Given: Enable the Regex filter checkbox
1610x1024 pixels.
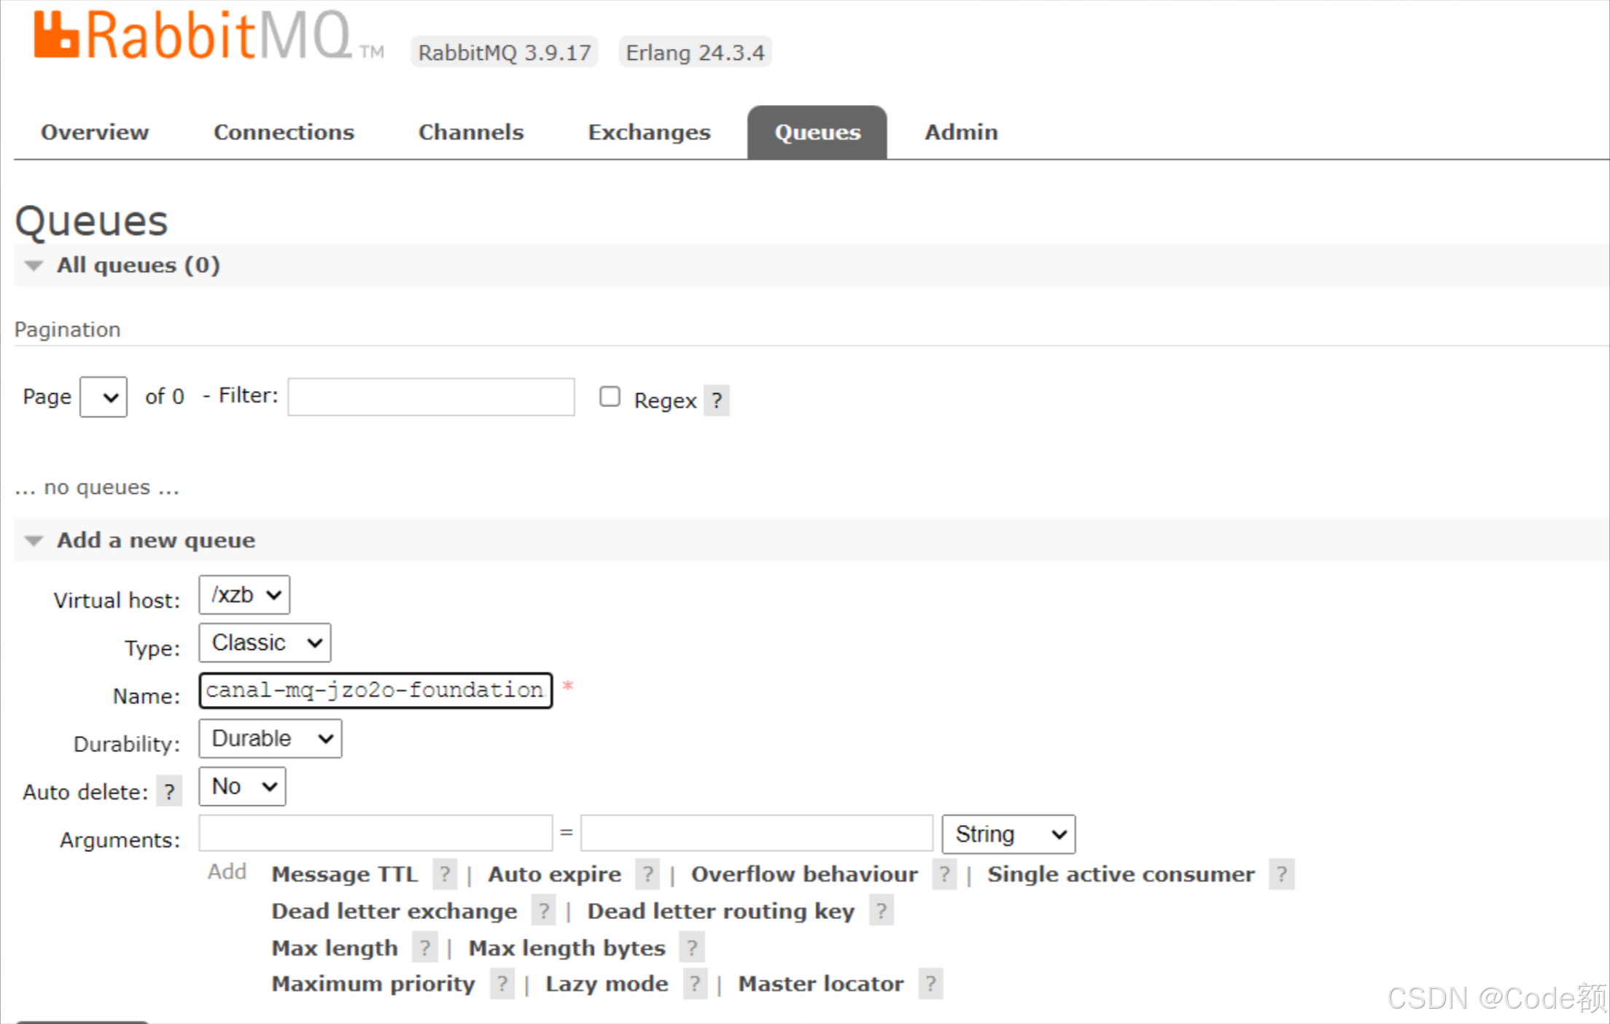Looking at the screenshot, I should click(x=610, y=397).
